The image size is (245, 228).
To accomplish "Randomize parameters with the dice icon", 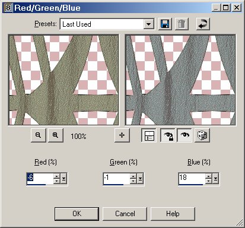I will 202,135.
